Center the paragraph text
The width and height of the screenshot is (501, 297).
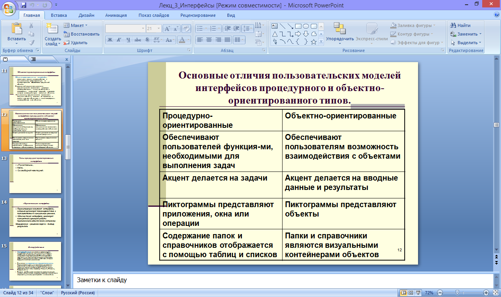tap(209, 39)
